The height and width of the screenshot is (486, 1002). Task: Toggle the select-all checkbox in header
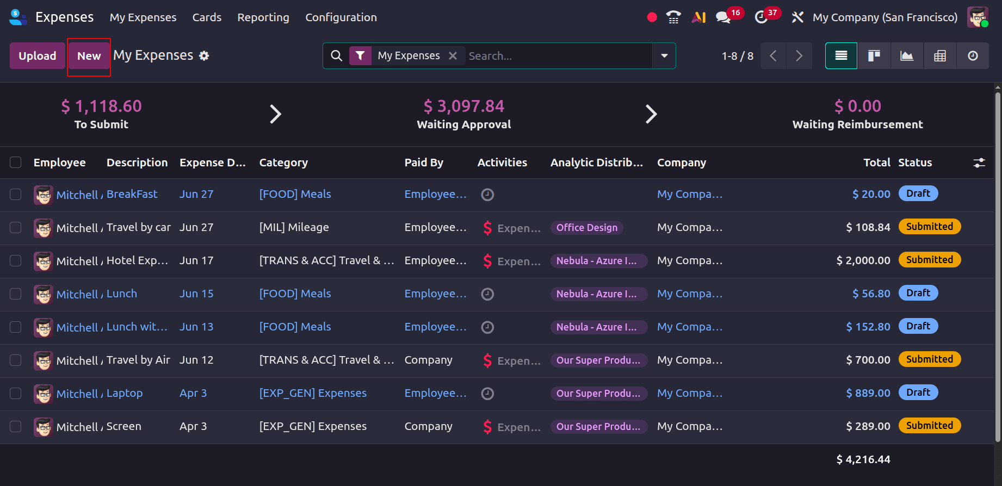16,163
